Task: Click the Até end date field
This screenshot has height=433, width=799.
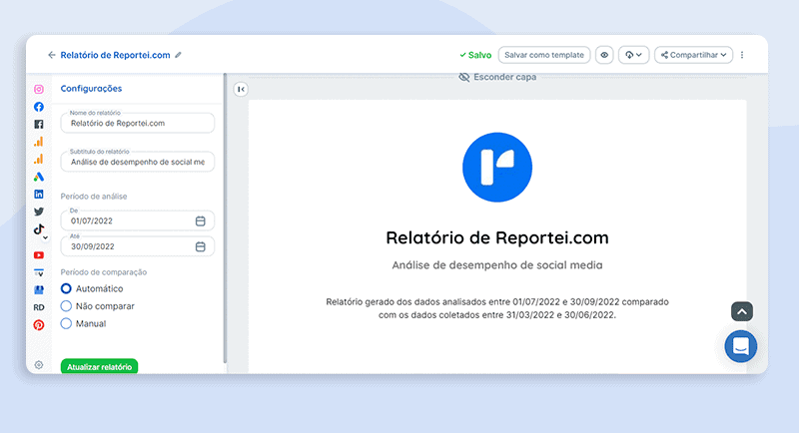Action: tap(138, 246)
